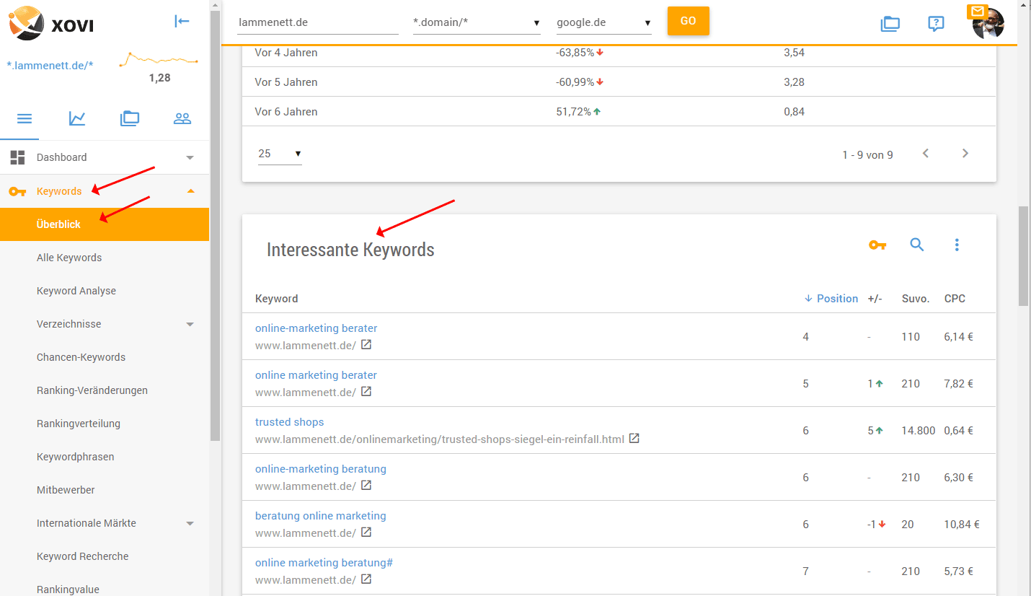Open keyword link beratung online marketing

(321, 516)
